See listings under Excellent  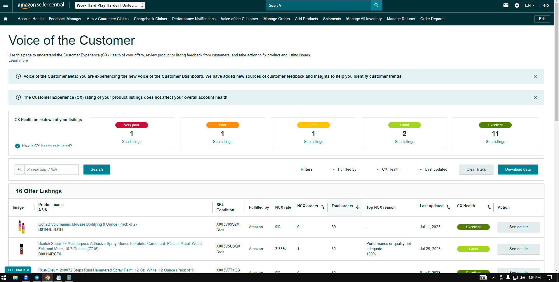pos(495,142)
